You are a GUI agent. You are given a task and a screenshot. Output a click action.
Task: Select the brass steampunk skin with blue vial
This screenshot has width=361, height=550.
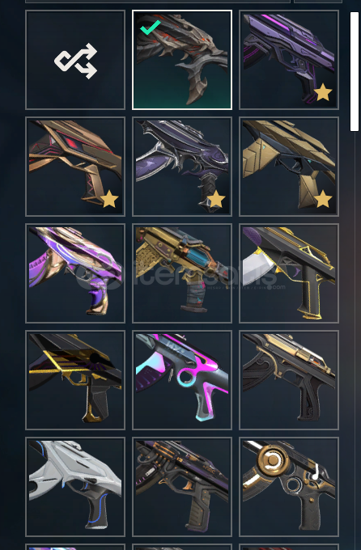182,273
